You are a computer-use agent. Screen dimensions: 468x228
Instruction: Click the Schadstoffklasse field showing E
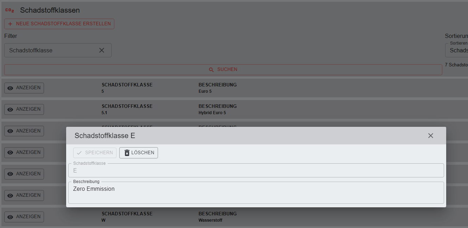256,170
